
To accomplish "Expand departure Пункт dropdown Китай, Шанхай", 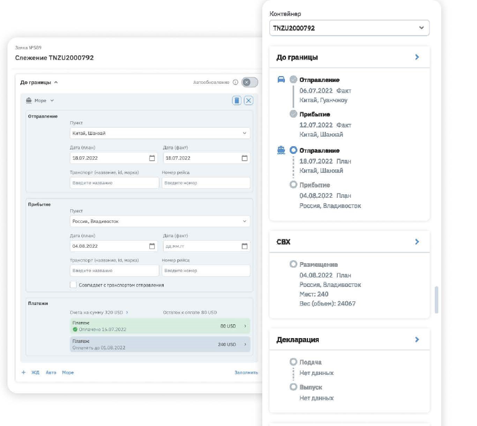I will 159,133.
